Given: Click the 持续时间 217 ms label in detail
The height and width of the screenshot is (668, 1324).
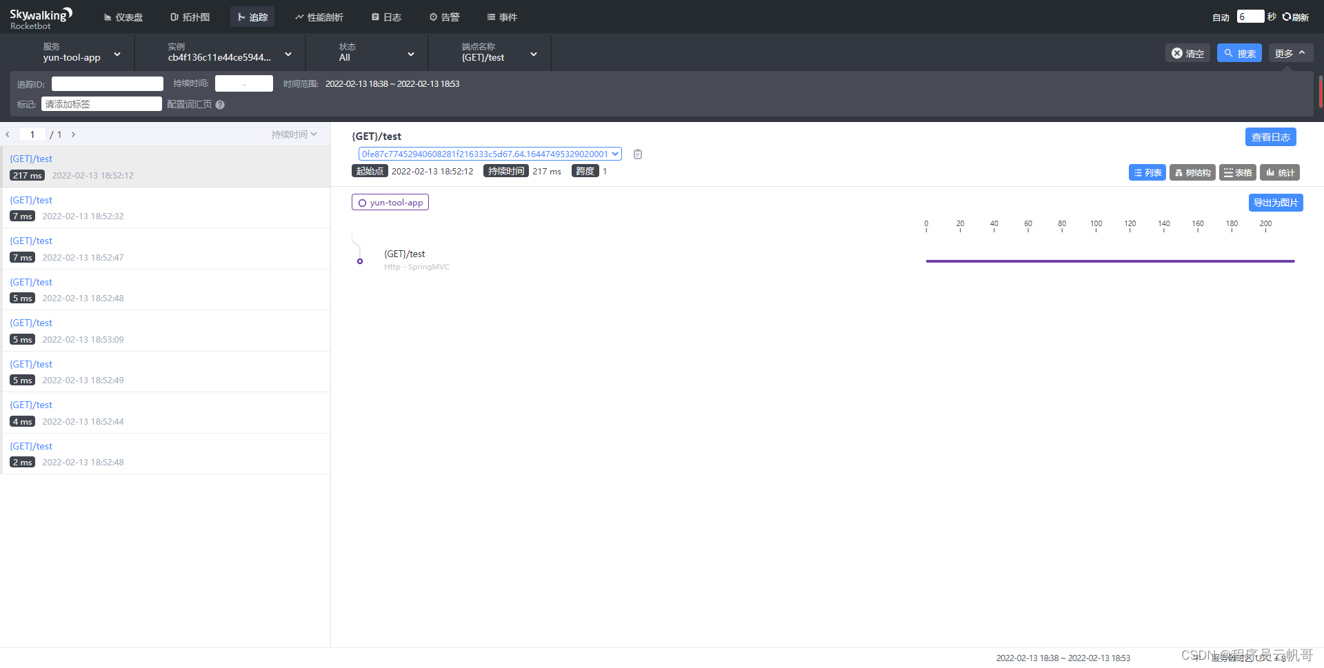Looking at the screenshot, I should pos(506,171).
